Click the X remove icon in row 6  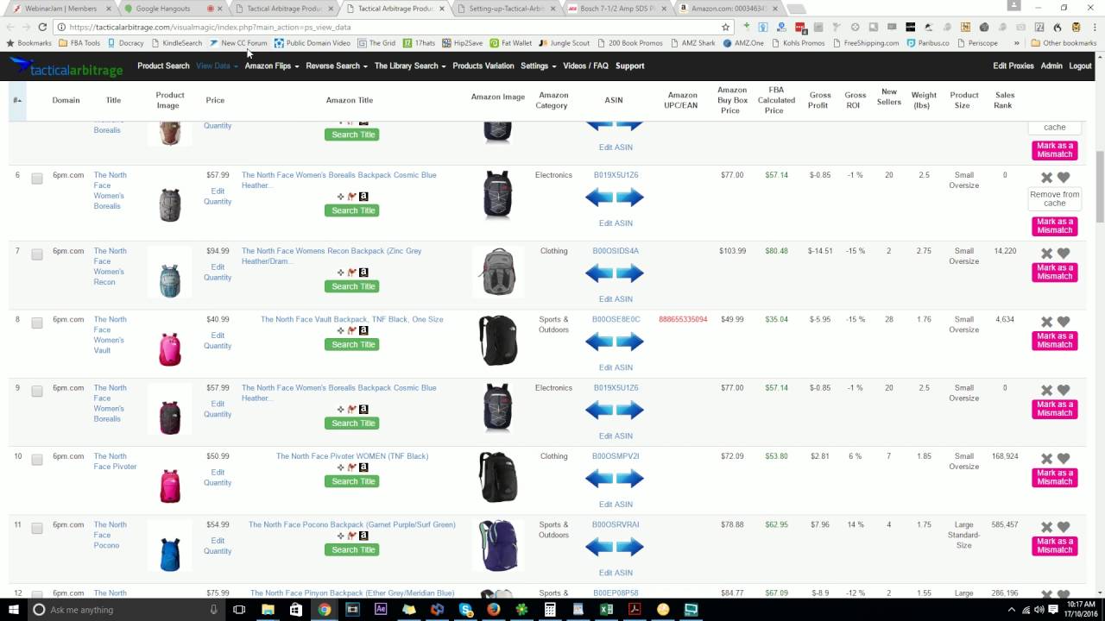pos(1046,178)
